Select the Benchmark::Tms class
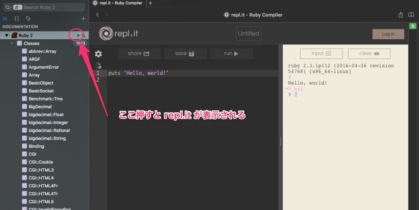 pyautogui.click(x=46, y=99)
